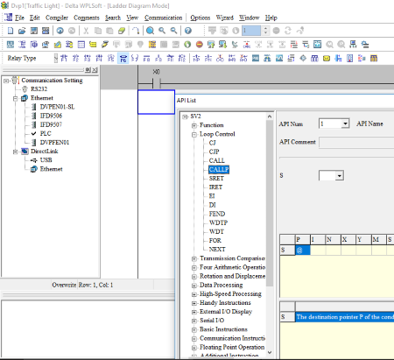Select USB under DirectLink
394x360 pixels.
click(46, 160)
